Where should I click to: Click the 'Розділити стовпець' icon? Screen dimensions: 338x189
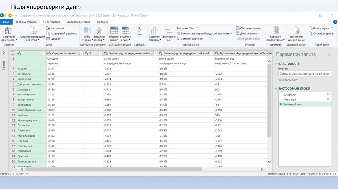click(x=154, y=30)
